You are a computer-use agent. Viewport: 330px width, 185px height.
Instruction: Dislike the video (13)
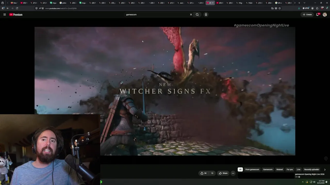(212, 173)
